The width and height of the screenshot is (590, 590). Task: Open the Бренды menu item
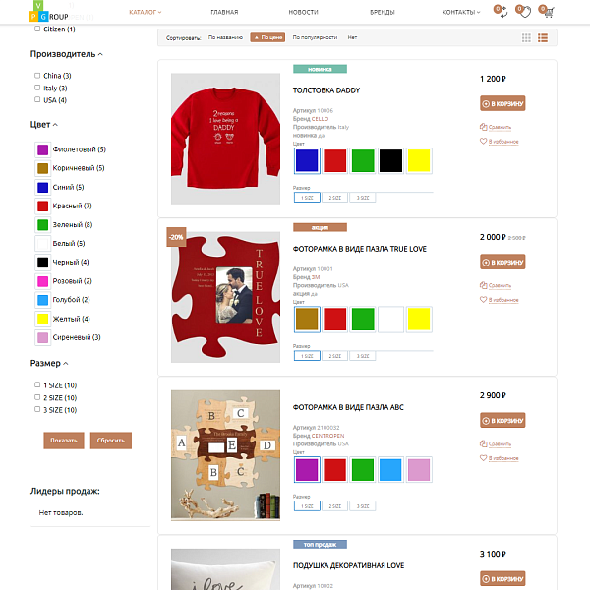tap(382, 12)
